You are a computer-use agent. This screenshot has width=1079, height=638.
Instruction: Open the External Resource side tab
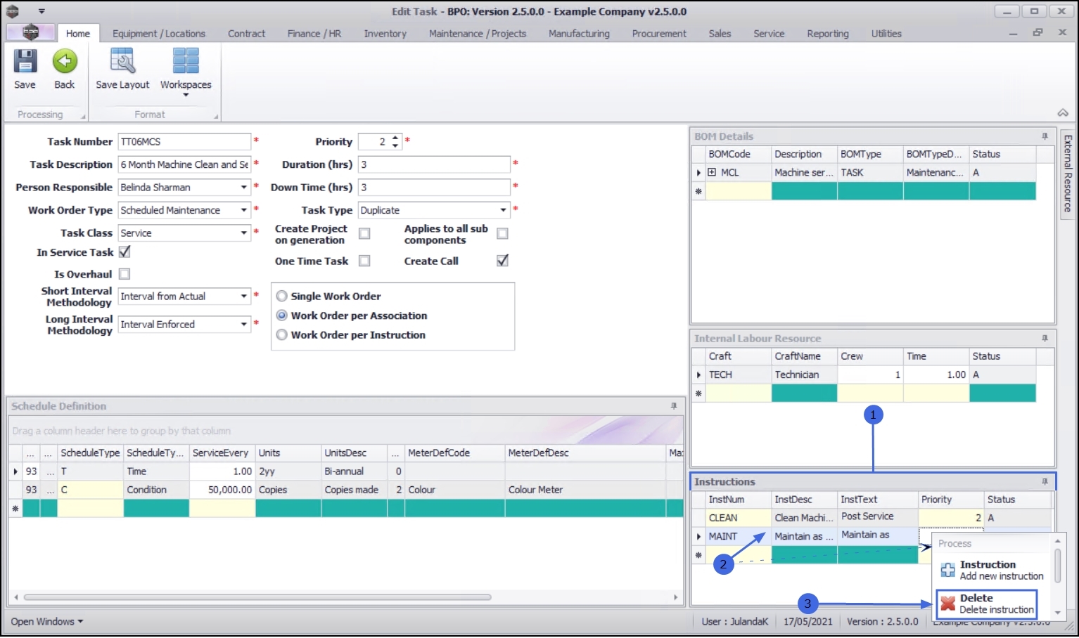pyautogui.click(x=1068, y=174)
